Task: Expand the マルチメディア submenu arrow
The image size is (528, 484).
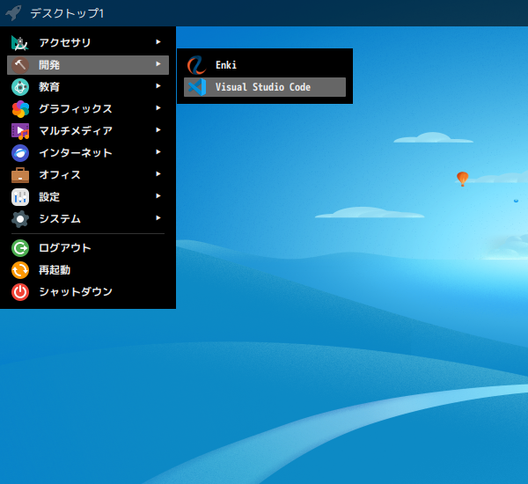Action: [x=158, y=129]
